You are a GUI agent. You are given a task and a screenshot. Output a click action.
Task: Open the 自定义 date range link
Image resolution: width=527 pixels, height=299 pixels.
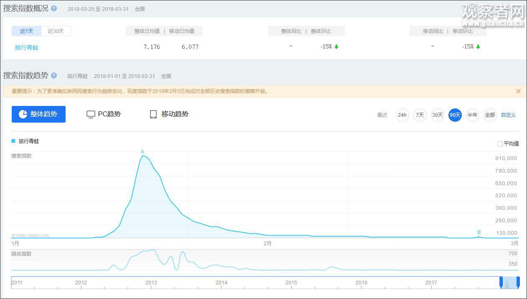click(x=509, y=115)
